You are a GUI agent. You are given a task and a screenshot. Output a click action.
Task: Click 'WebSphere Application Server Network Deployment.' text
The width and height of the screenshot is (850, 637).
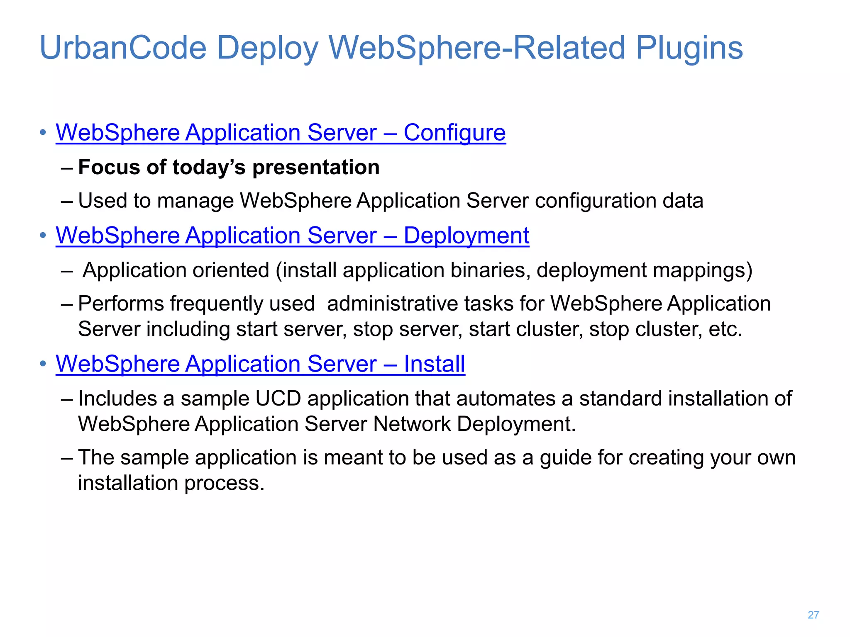(327, 424)
